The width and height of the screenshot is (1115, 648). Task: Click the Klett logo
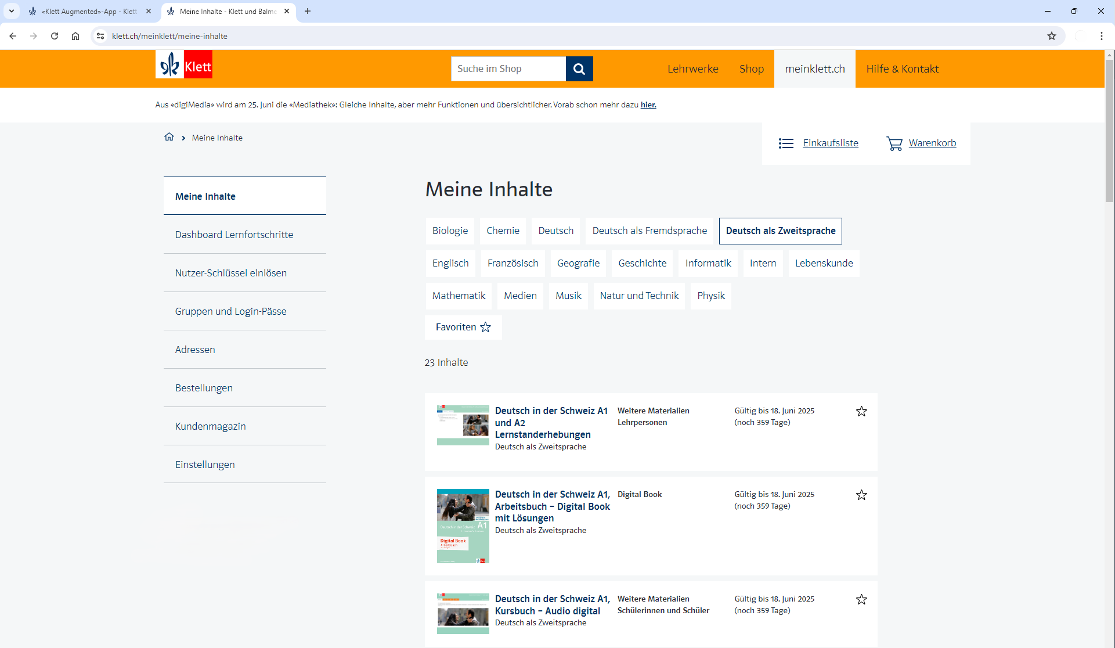(184, 64)
